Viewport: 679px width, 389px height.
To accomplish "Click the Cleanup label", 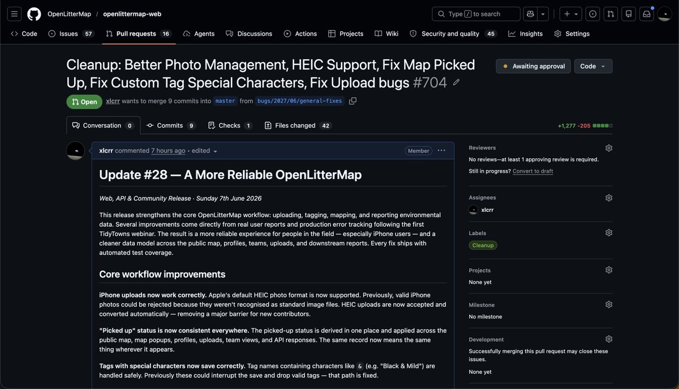I will 483,245.
